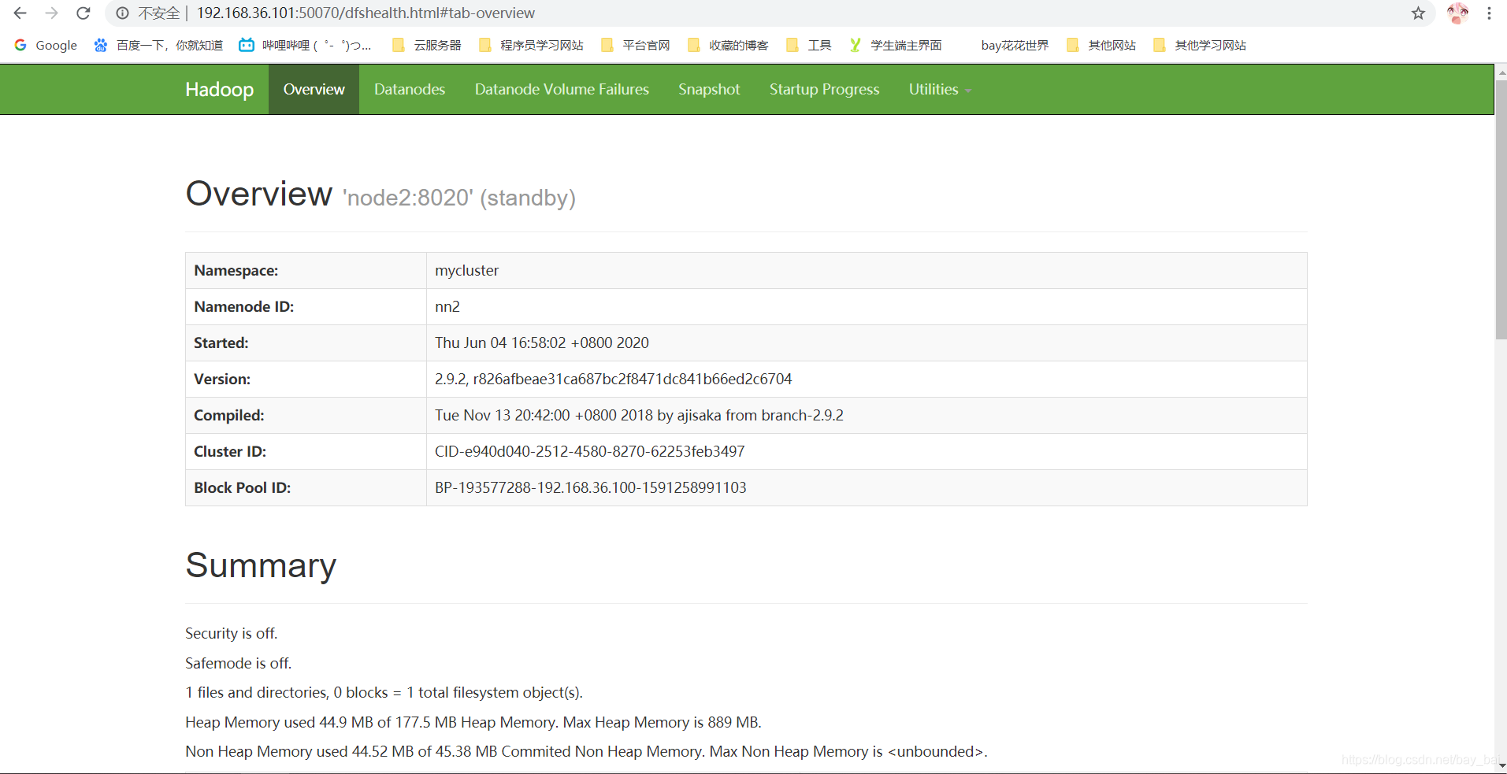Screen dimensions: 1507x774
Task: Click the scrollbar up arrow
Action: [1501, 72]
